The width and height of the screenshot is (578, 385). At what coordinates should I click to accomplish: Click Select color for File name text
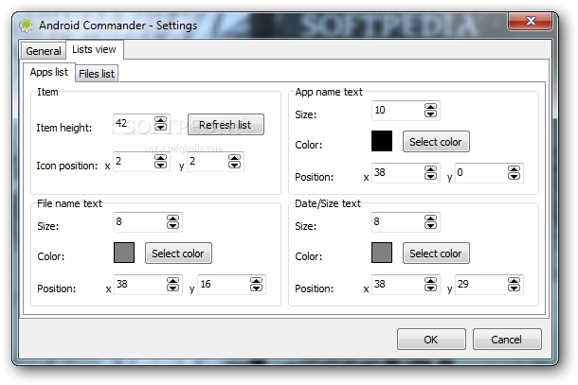[178, 254]
